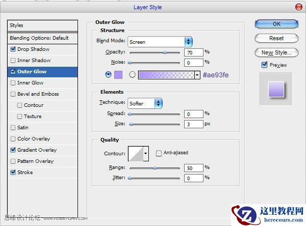Tick the Bevel and Emboss checkbox
This screenshot has width=306, height=226.
13,94
